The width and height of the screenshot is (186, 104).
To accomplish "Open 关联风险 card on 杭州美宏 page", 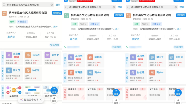I will point(157,94).
